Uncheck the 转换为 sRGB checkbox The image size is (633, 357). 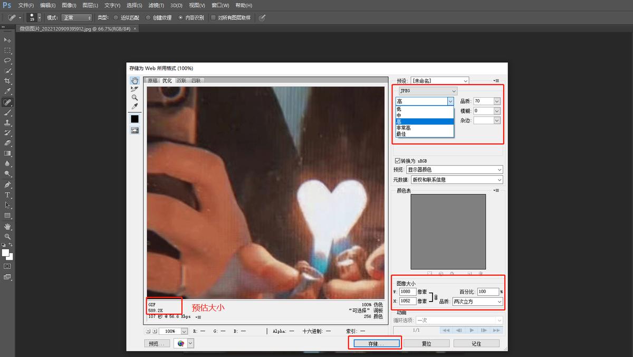tap(398, 161)
